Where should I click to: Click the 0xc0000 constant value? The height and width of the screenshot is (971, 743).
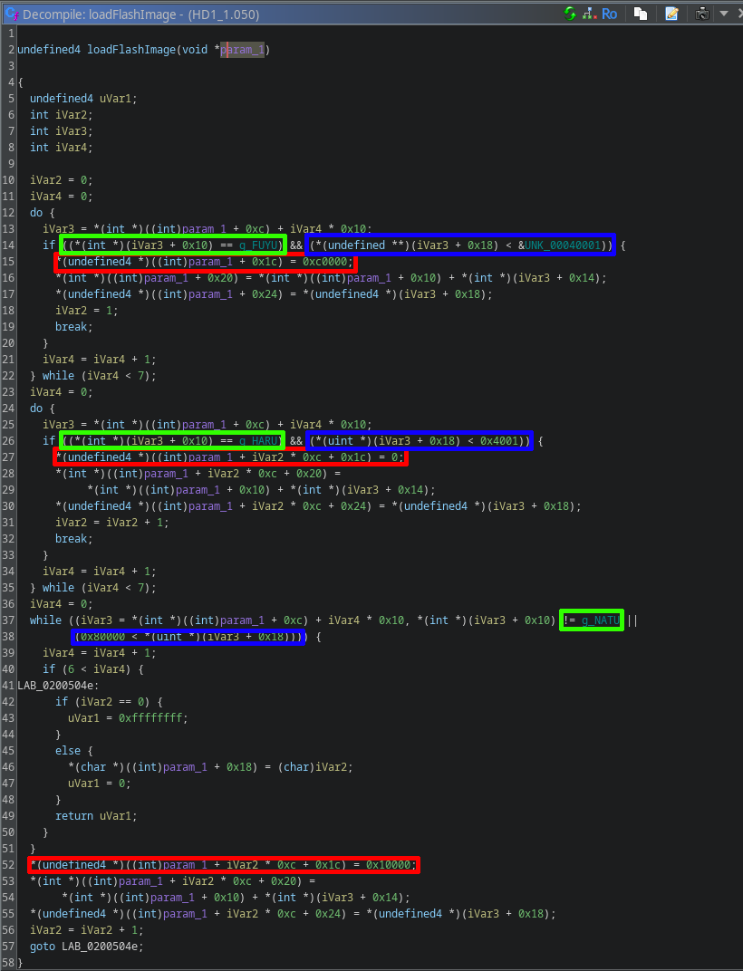pyautogui.click(x=326, y=262)
